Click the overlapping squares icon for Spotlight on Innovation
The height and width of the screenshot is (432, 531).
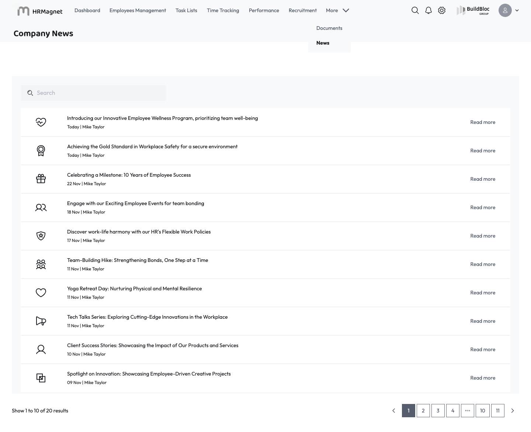point(41,378)
